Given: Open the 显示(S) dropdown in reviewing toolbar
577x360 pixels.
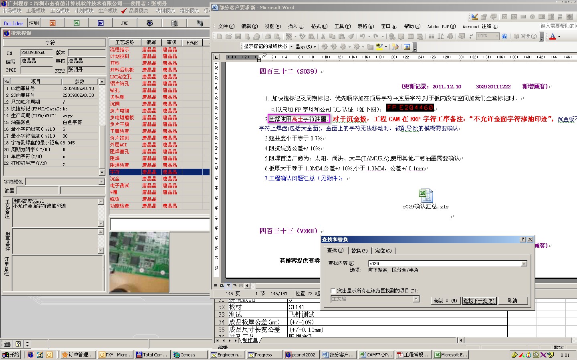Looking at the screenshot, I should tap(306, 47).
